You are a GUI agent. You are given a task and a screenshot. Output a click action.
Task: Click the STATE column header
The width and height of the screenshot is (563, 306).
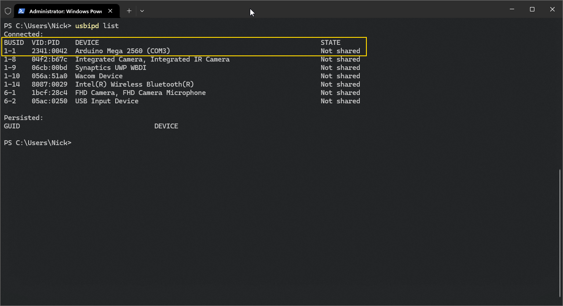(x=330, y=43)
